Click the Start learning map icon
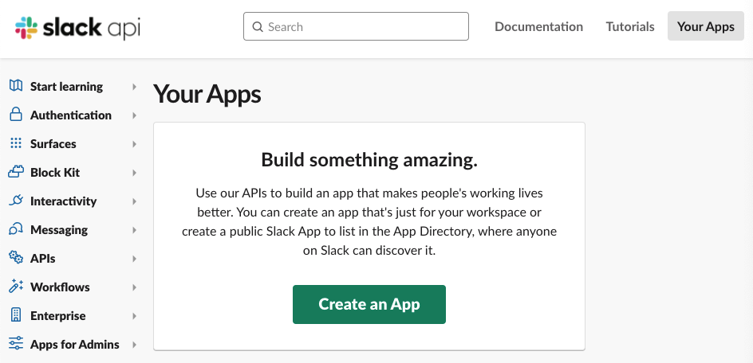The height and width of the screenshot is (363, 753). (x=16, y=86)
